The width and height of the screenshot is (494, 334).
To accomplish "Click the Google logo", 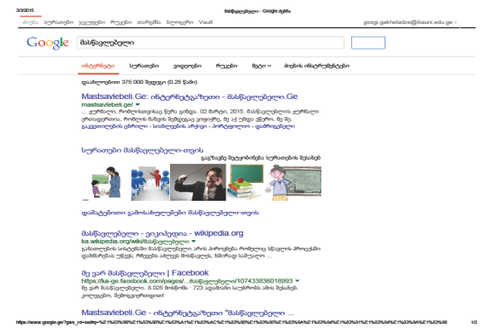I will pyautogui.click(x=48, y=43).
